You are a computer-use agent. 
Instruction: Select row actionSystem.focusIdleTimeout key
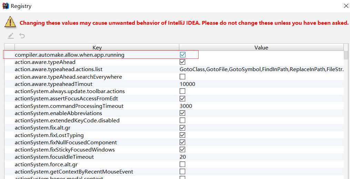pos(54,157)
